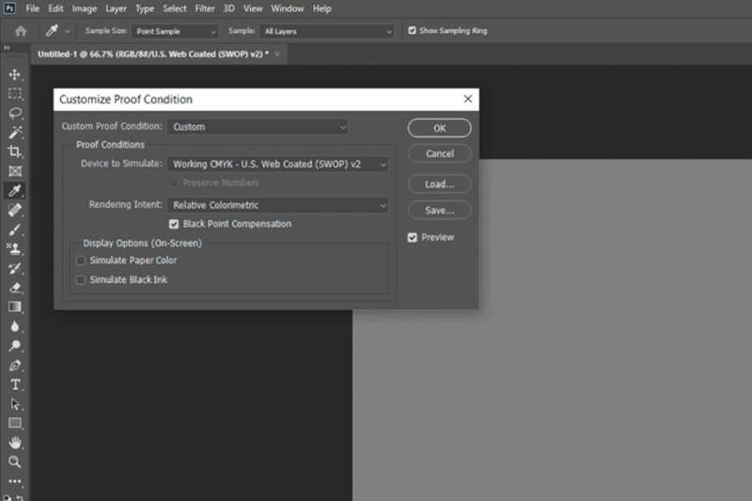Select the Zoom tool

tap(15, 462)
